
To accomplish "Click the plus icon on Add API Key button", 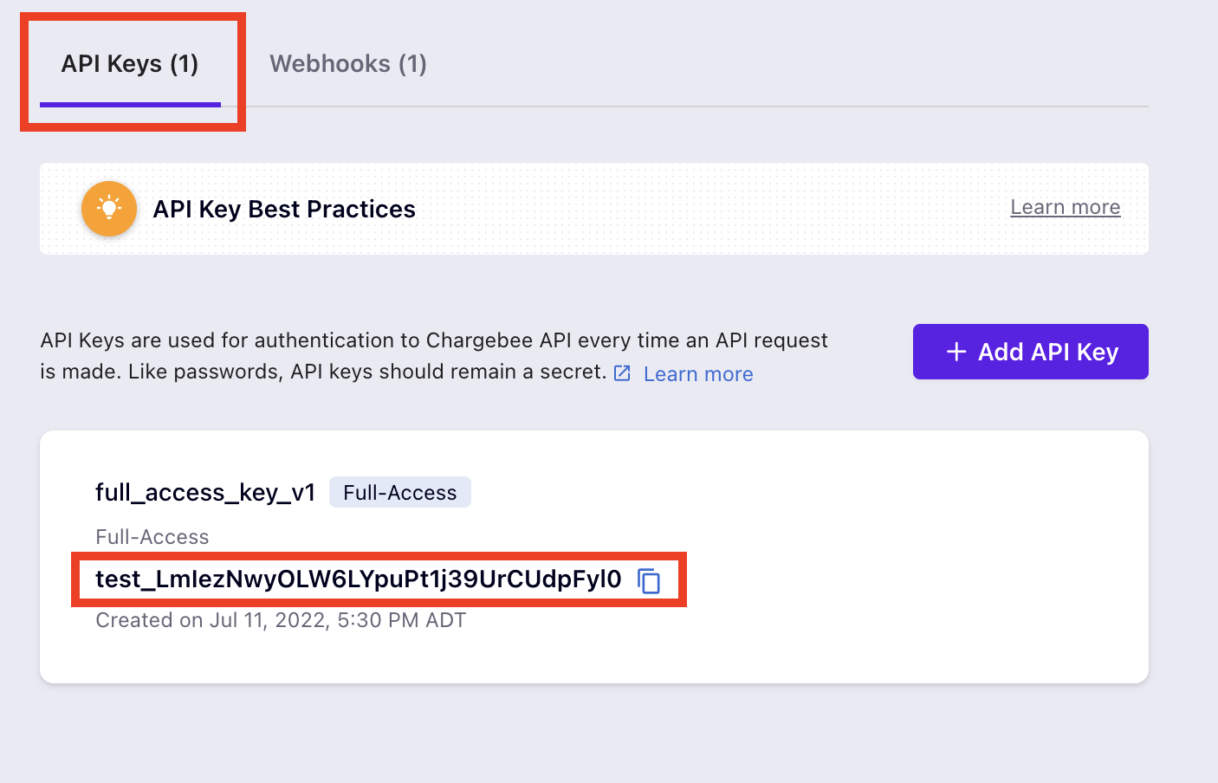I will pos(956,352).
